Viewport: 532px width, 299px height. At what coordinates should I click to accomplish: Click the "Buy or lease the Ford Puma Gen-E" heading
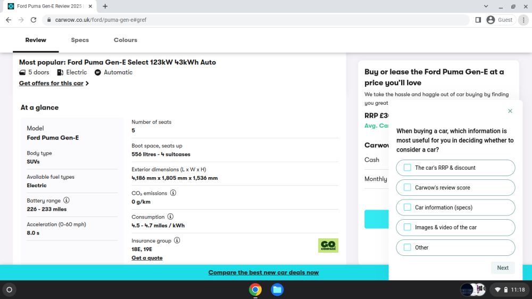434,77
